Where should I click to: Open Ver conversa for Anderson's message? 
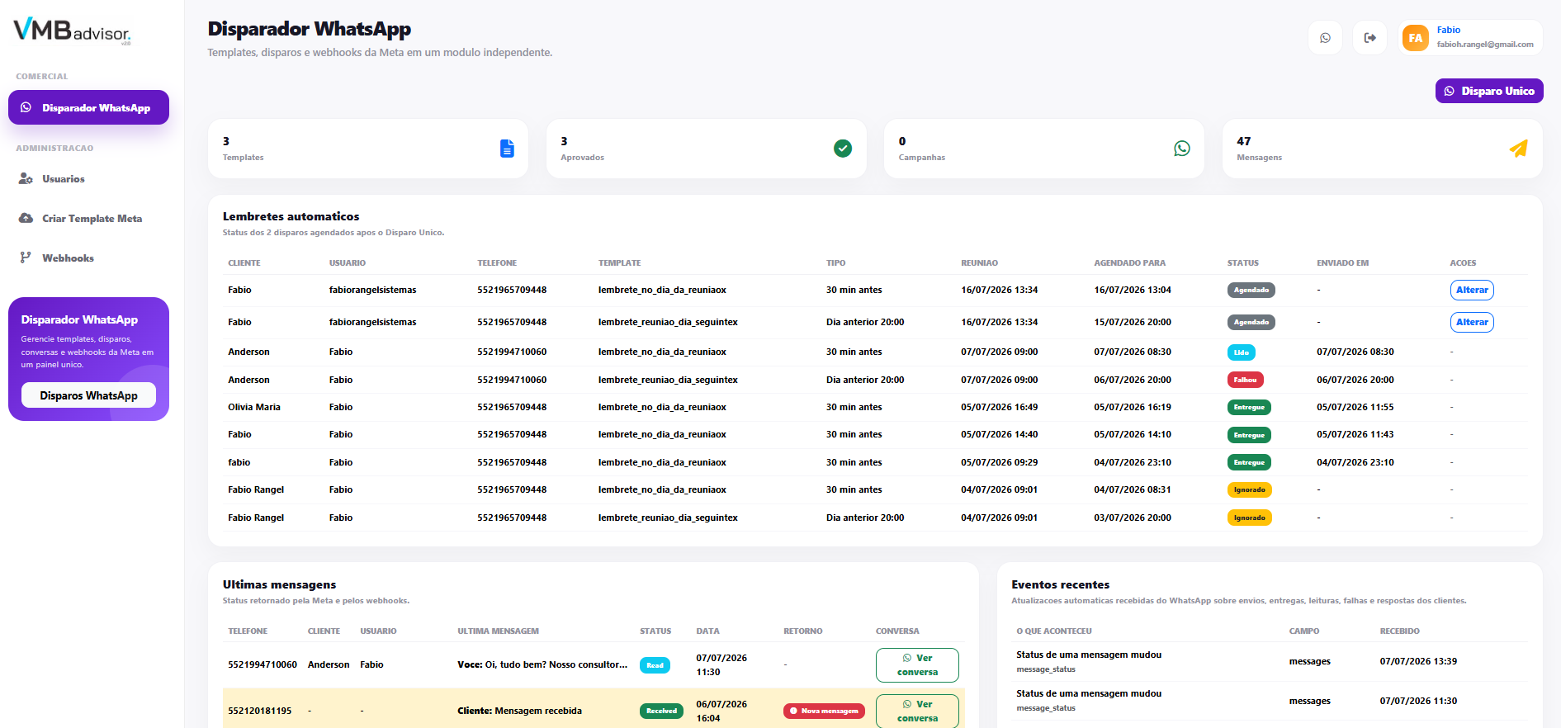point(917,665)
